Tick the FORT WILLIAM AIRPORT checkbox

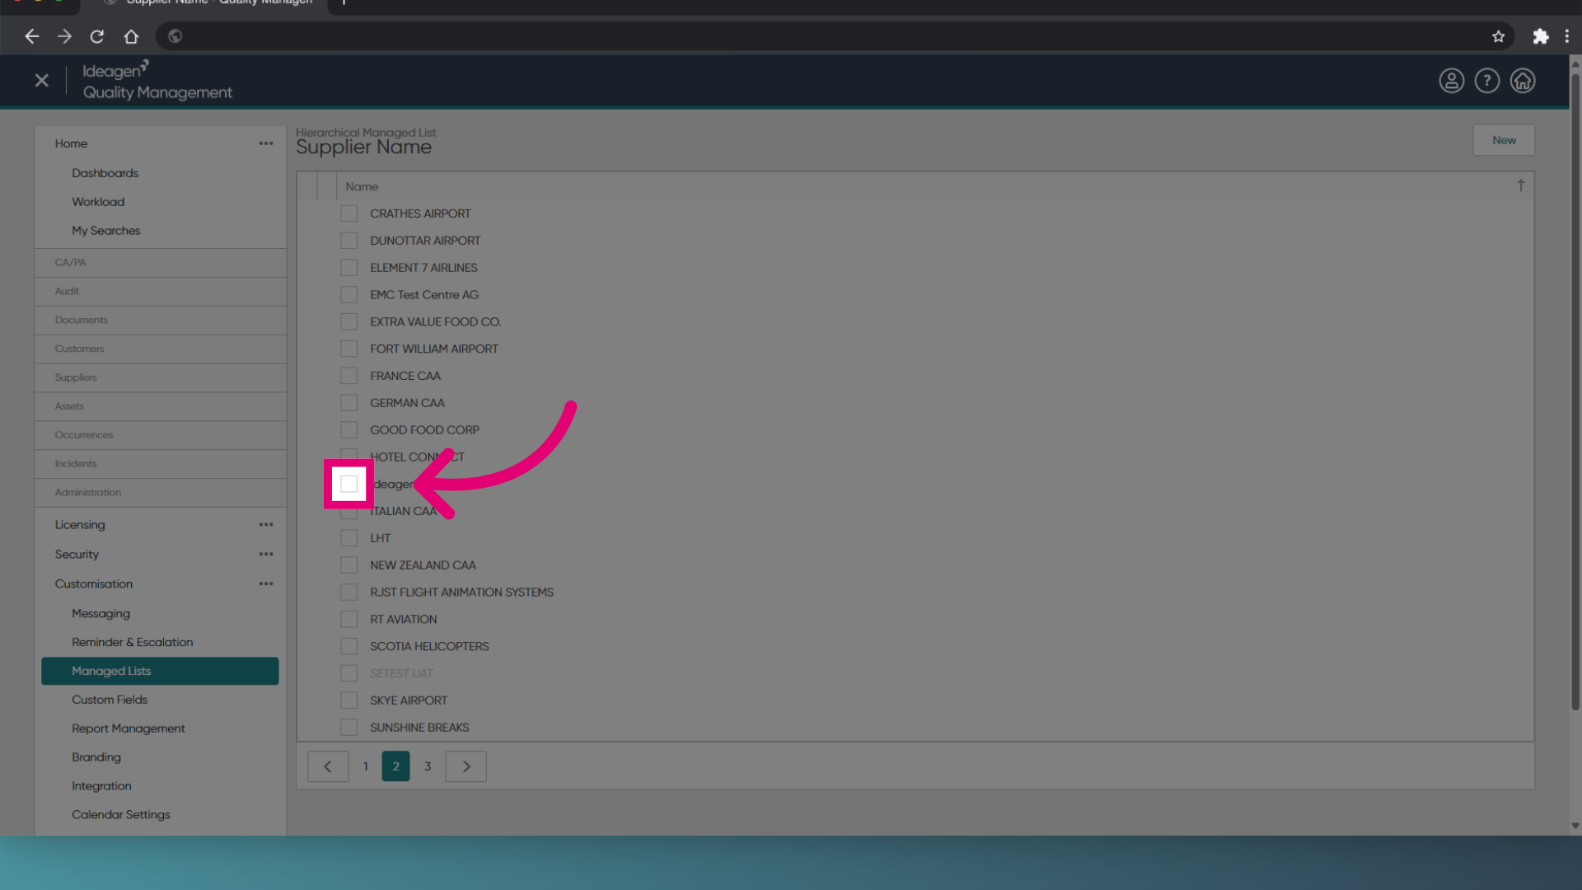tap(349, 349)
